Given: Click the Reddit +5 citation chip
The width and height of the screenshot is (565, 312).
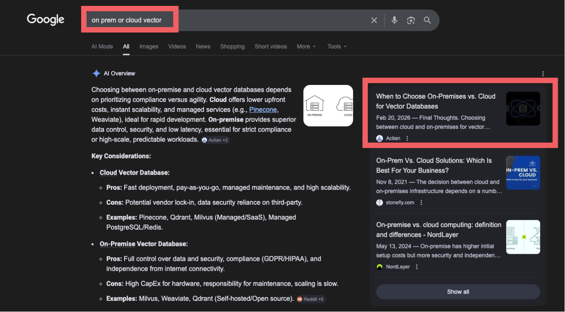Looking at the screenshot, I should [311, 299].
